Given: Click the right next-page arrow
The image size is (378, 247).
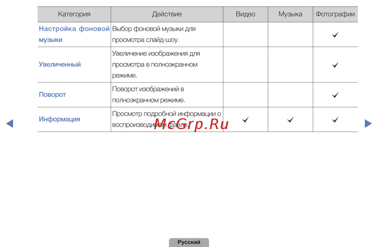Looking at the screenshot, I should (x=368, y=123).
